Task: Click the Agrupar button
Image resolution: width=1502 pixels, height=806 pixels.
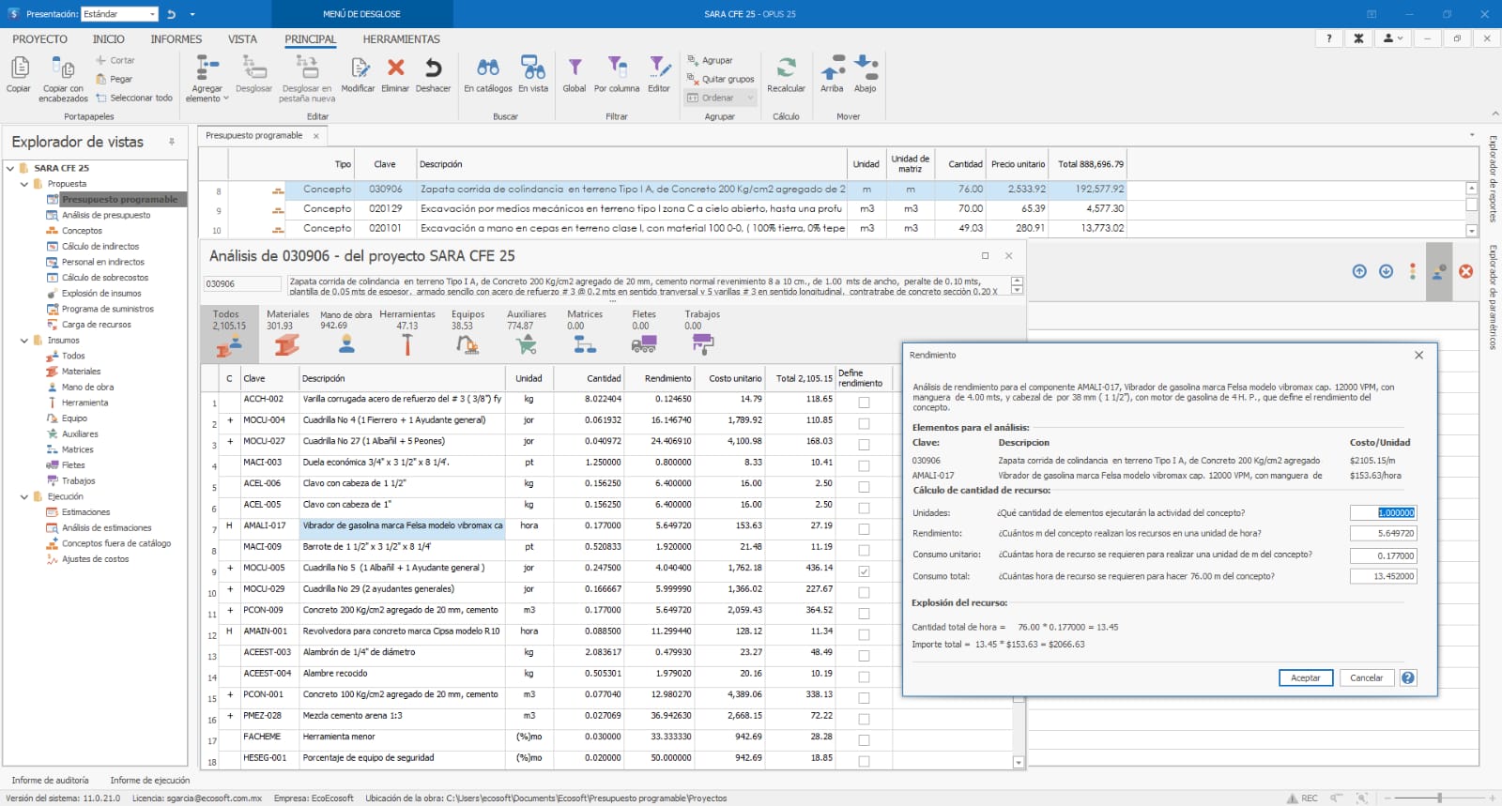Action: coord(710,60)
